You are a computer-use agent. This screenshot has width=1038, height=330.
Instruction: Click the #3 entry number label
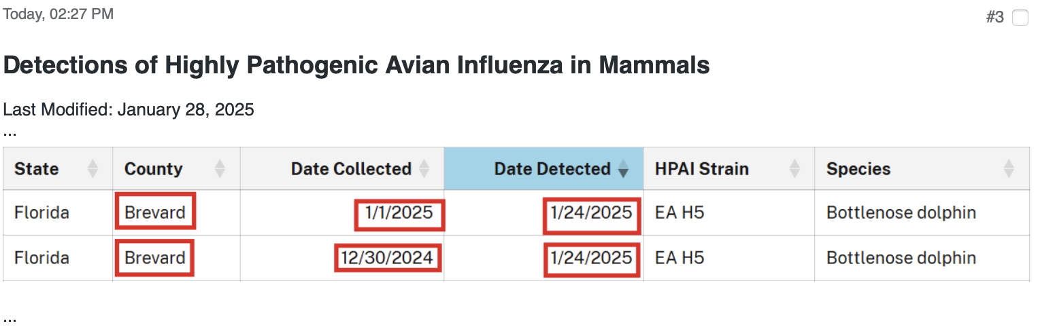tap(994, 18)
